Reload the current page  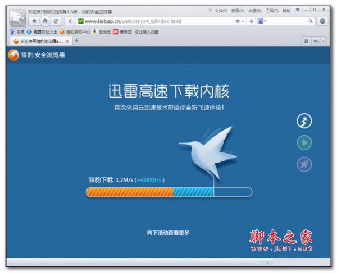click(x=56, y=21)
